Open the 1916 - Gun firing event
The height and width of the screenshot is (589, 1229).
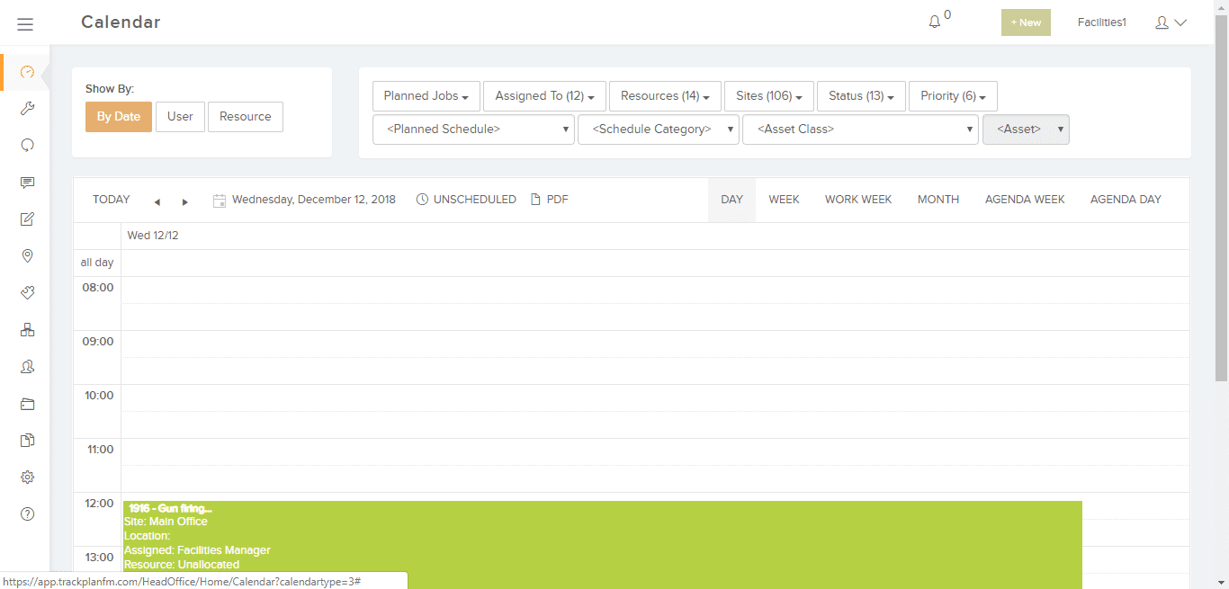click(602, 545)
